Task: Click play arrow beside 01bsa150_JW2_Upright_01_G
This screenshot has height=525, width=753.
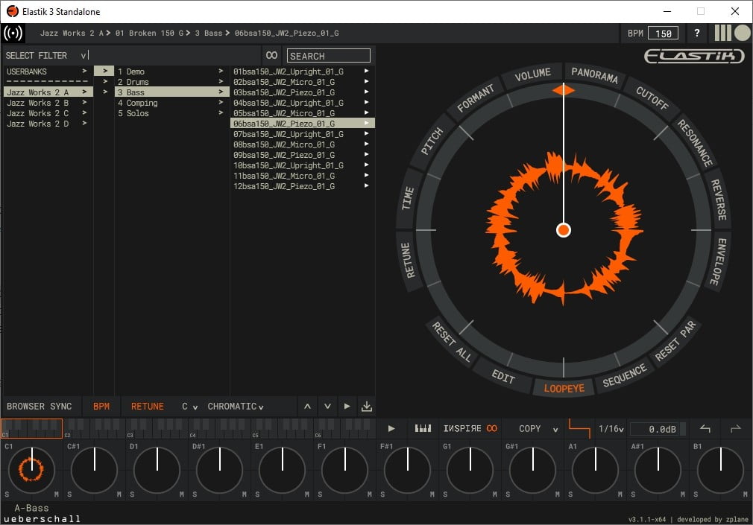Action: point(366,71)
